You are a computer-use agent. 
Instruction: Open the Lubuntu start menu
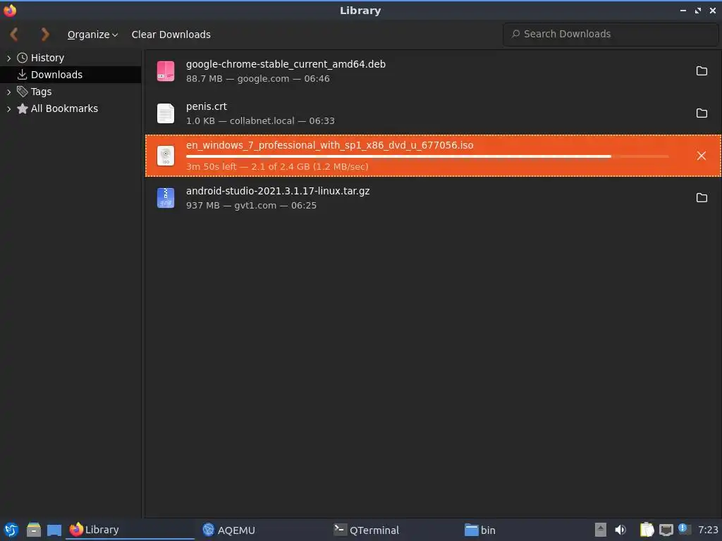[x=11, y=530]
